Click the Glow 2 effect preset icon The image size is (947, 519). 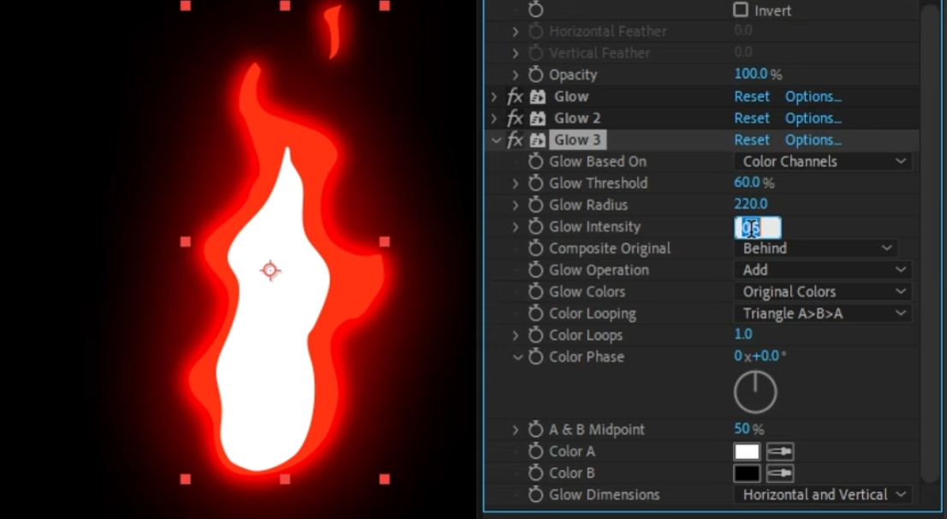coord(538,118)
